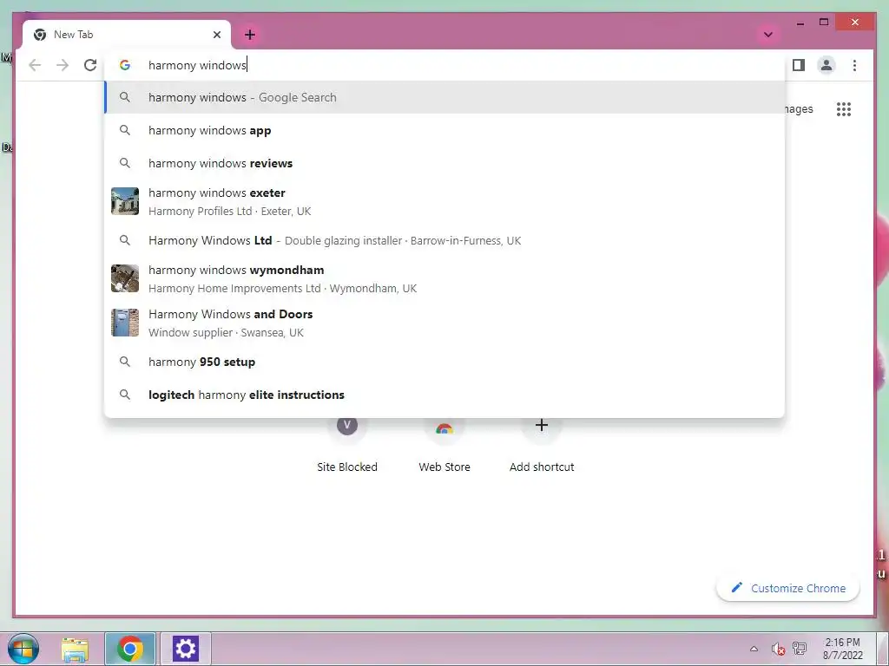The image size is (889, 666).
Task: Click search icon beside 'Harmony Windows Ltd'
Action: point(125,240)
